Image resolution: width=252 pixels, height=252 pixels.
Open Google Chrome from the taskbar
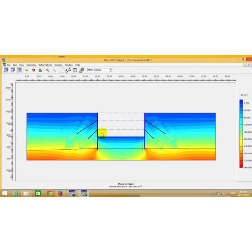(49, 193)
